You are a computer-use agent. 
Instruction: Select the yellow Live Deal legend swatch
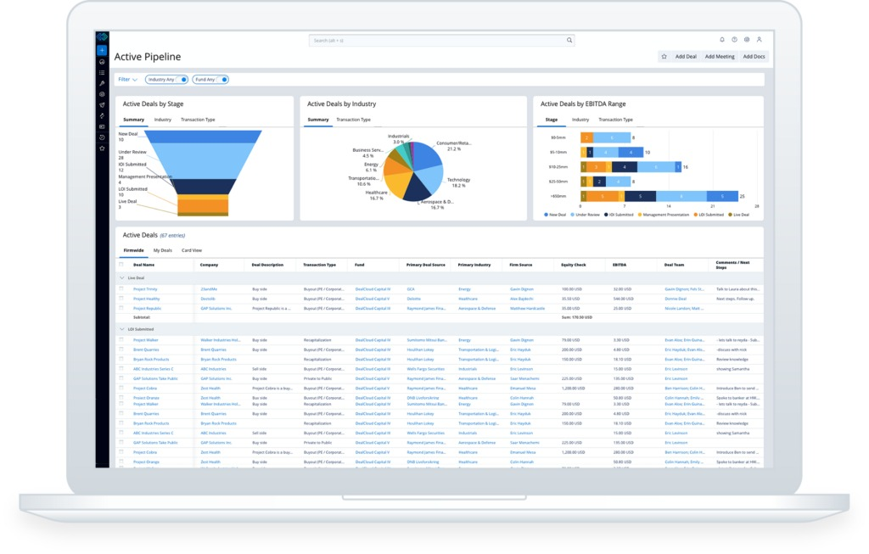[x=732, y=214]
